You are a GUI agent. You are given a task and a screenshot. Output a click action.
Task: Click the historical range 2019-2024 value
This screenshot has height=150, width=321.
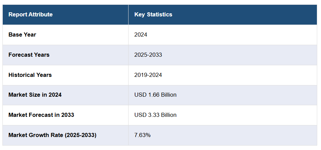pos(148,75)
